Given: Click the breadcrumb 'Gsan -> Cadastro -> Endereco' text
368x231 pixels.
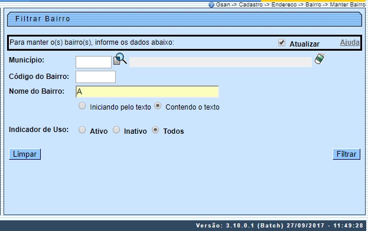Looking at the screenshot, I should click(256, 5).
